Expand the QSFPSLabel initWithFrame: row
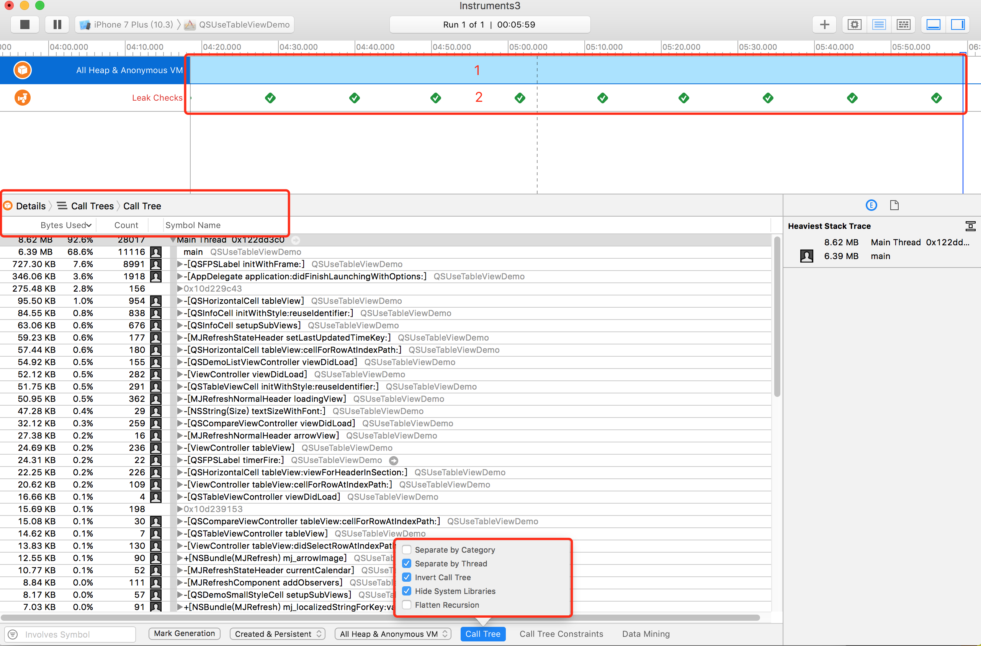Viewport: 981px width, 646px height. 180,264
